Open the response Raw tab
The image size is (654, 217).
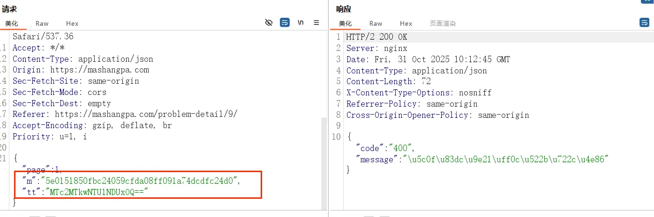click(x=376, y=23)
